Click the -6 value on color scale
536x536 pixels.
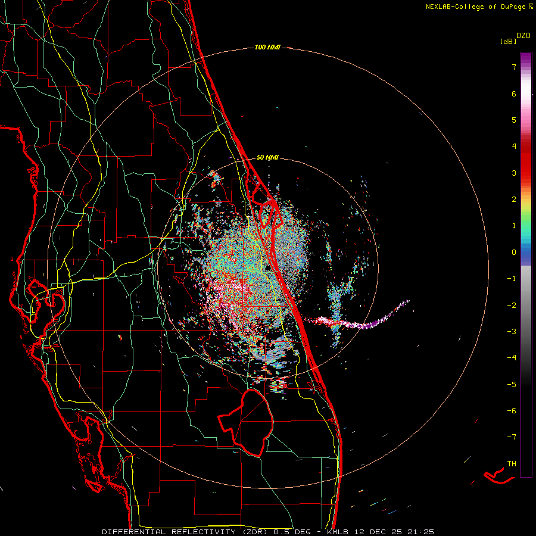[x=512, y=411]
